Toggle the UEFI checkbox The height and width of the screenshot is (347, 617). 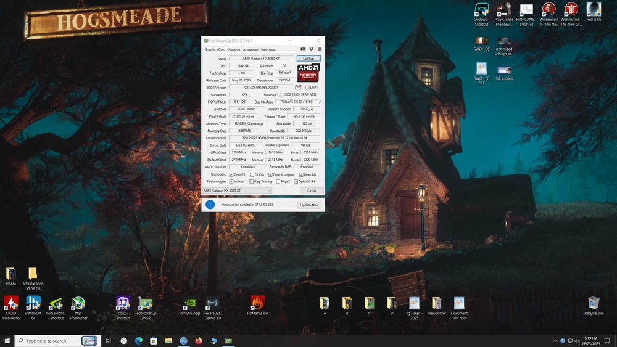[307, 88]
